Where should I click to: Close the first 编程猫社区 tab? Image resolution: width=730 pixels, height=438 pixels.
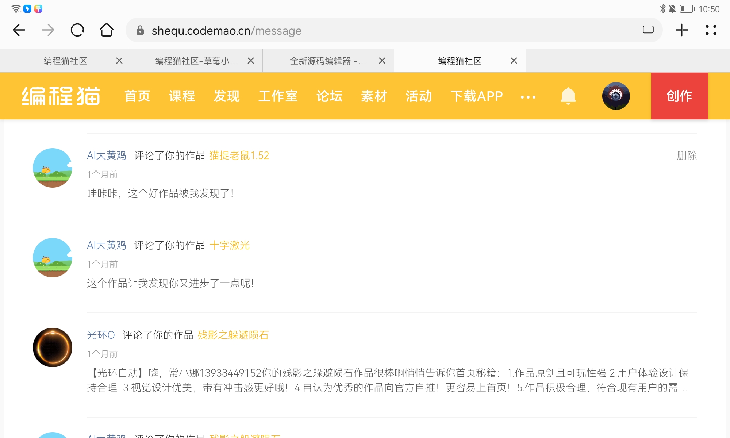tap(119, 61)
